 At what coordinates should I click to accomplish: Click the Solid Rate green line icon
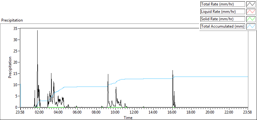click(x=251, y=19)
